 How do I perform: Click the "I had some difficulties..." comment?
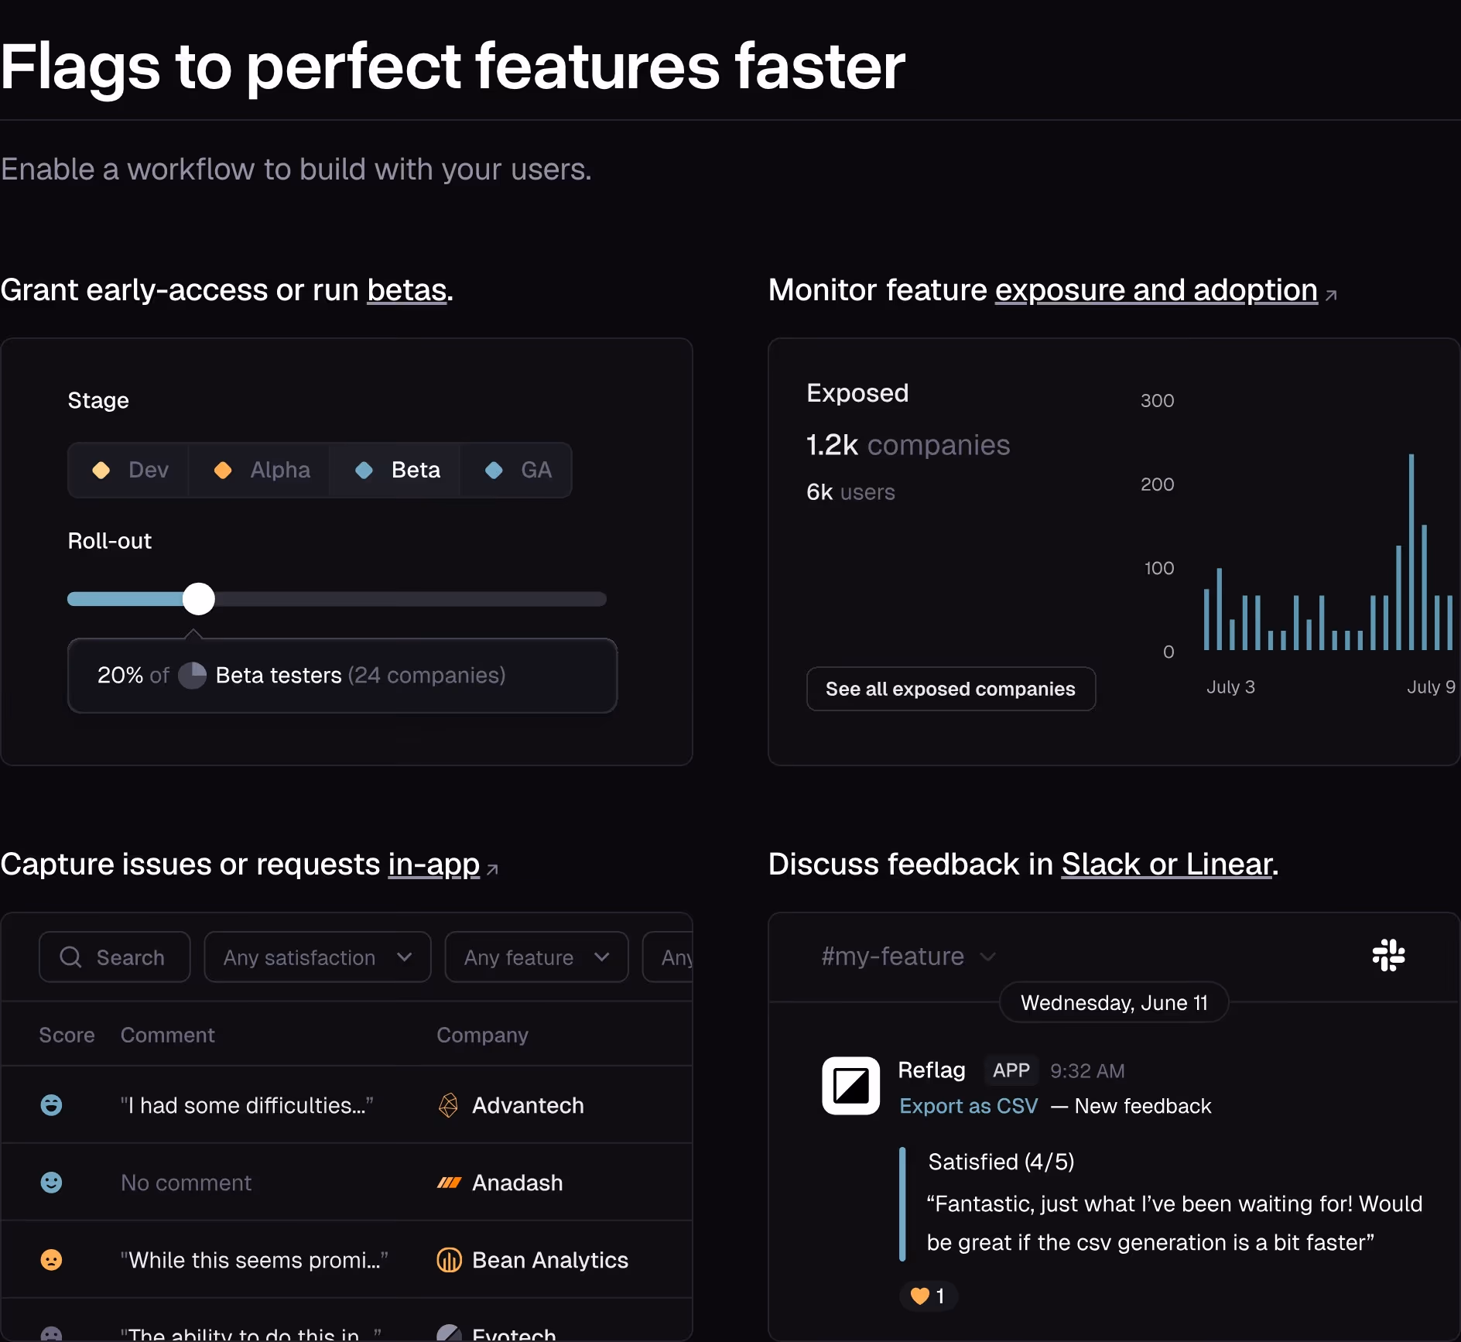pos(247,1105)
